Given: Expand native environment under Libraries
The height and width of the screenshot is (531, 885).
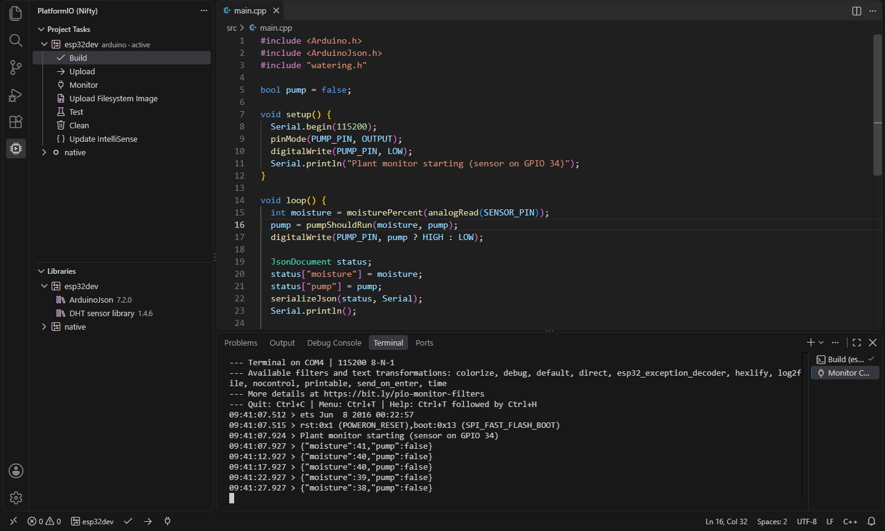Looking at the screenshot, I should click(44, 327).
